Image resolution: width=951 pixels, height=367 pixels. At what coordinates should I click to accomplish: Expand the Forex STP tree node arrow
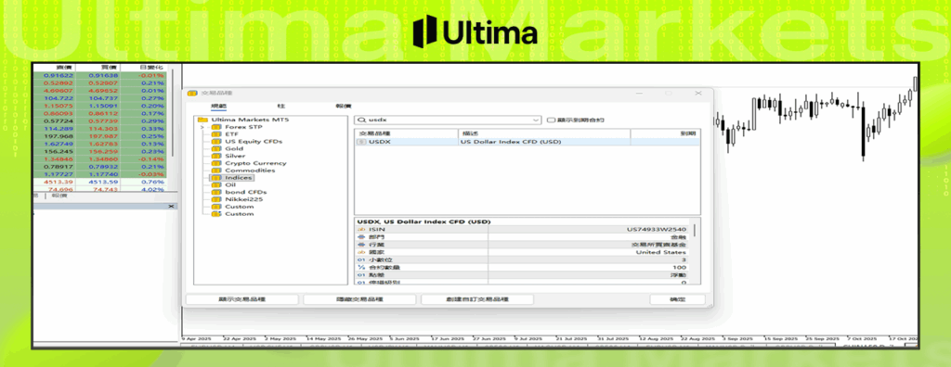202,127
